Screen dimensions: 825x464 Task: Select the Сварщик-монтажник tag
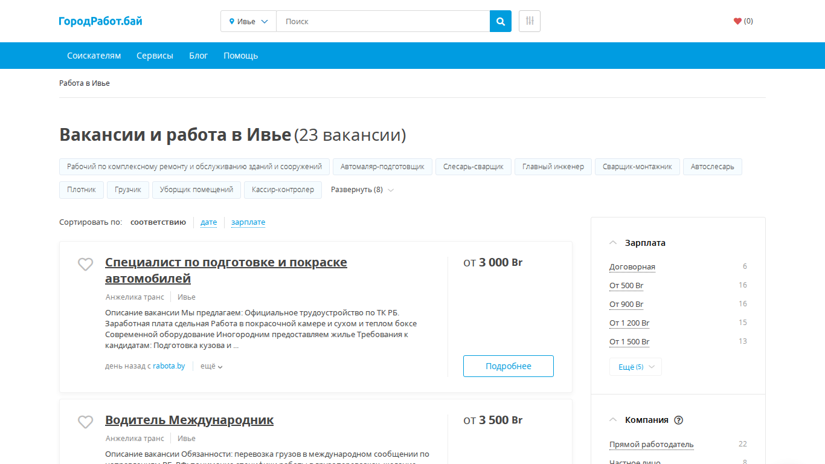(x=637, y=167)
